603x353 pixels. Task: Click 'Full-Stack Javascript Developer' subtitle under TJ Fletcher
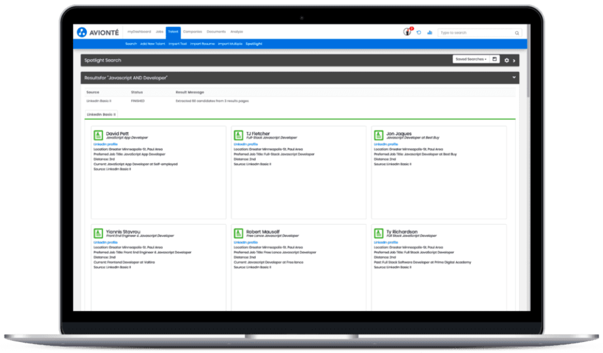point(271,138)
